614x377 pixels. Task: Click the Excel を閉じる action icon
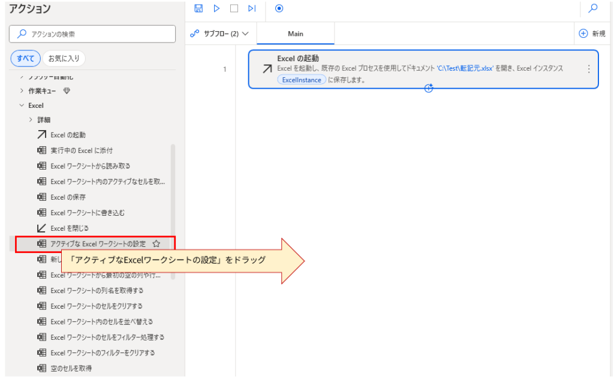[40, 228]
